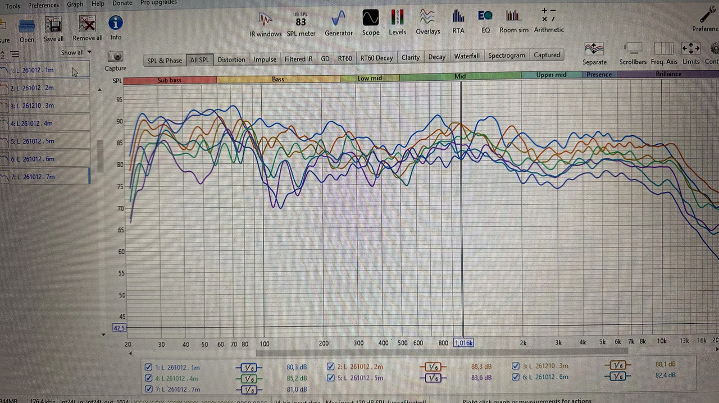This screenshot has height=403, width=719.
Task: Uncheck the 3: L 261210 . 3m trace
Action: click(x=516, y=366)
